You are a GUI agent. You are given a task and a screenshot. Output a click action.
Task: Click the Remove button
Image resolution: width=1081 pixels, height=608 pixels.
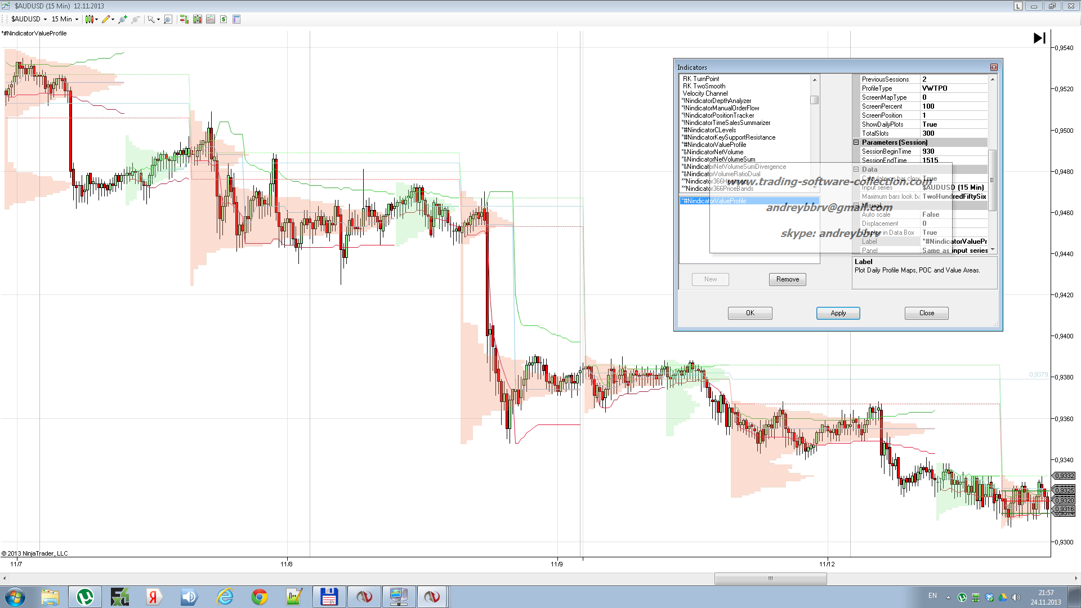[787, 279]
